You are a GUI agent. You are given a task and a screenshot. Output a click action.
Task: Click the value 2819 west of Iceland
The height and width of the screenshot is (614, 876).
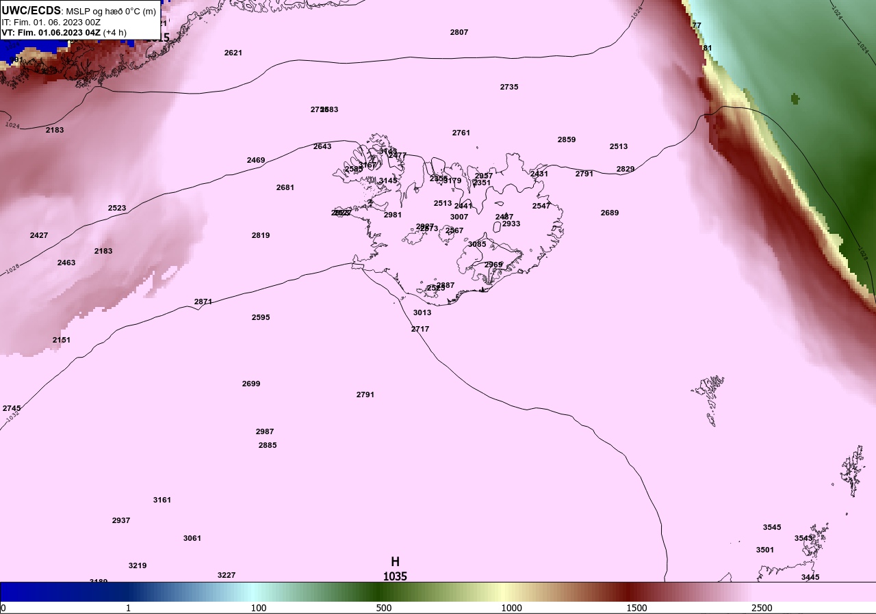(261, 235)
